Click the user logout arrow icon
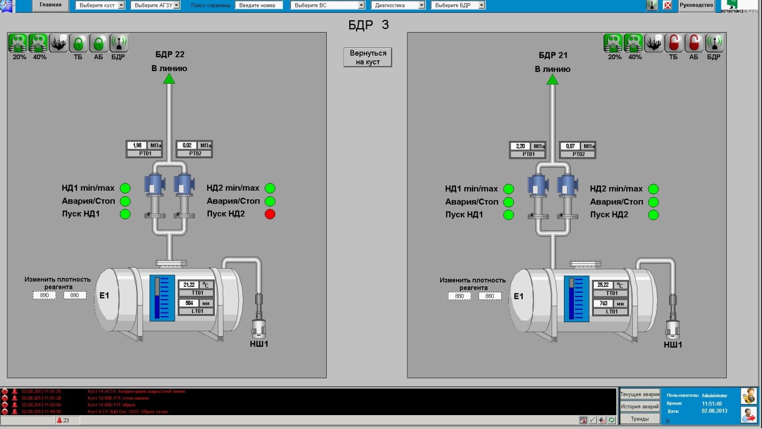 coord(749,415)
